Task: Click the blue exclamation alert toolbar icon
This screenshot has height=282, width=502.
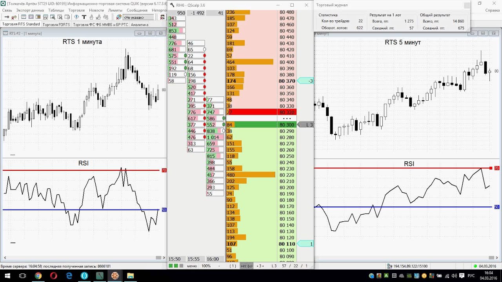Action: 76,17
